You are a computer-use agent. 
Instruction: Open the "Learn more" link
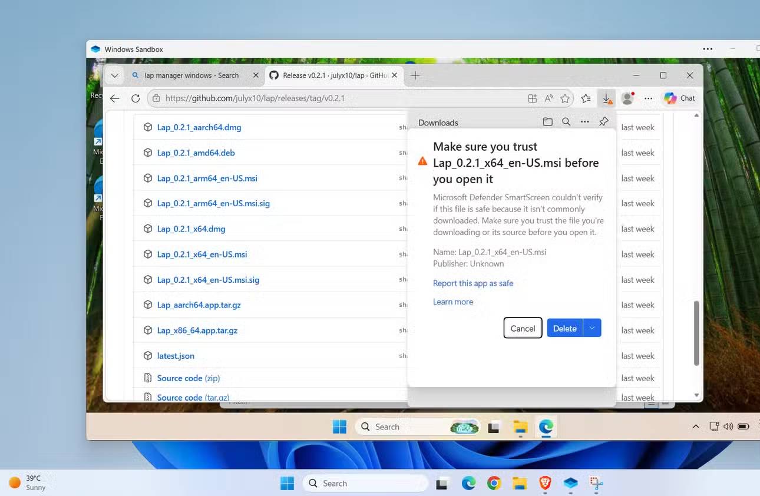[453, 302]
